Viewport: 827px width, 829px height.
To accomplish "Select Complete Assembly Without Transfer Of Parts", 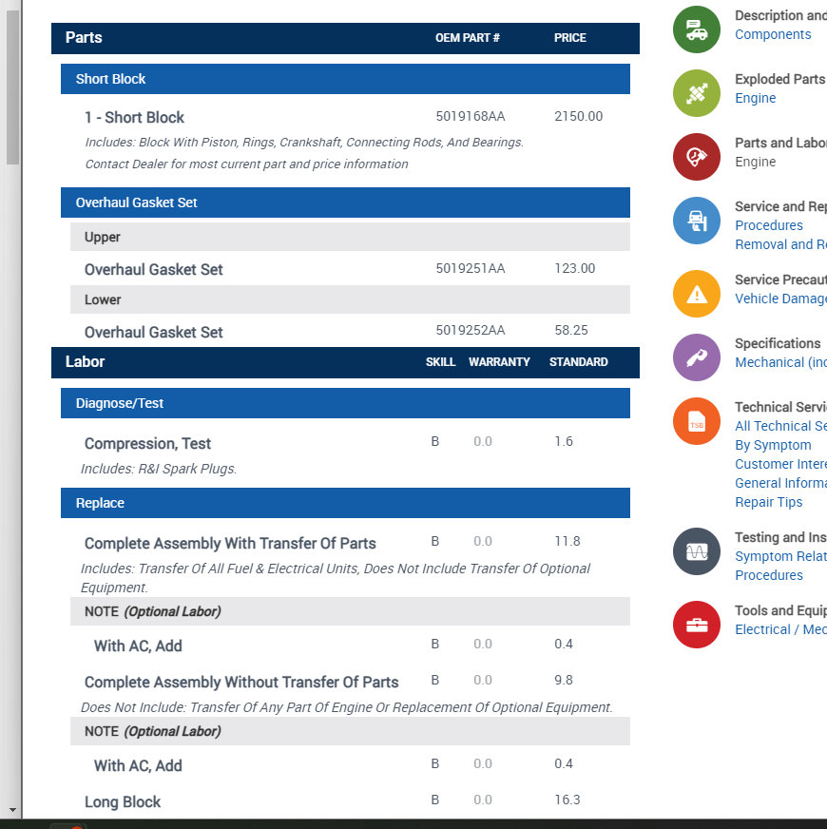I will 241,682.
